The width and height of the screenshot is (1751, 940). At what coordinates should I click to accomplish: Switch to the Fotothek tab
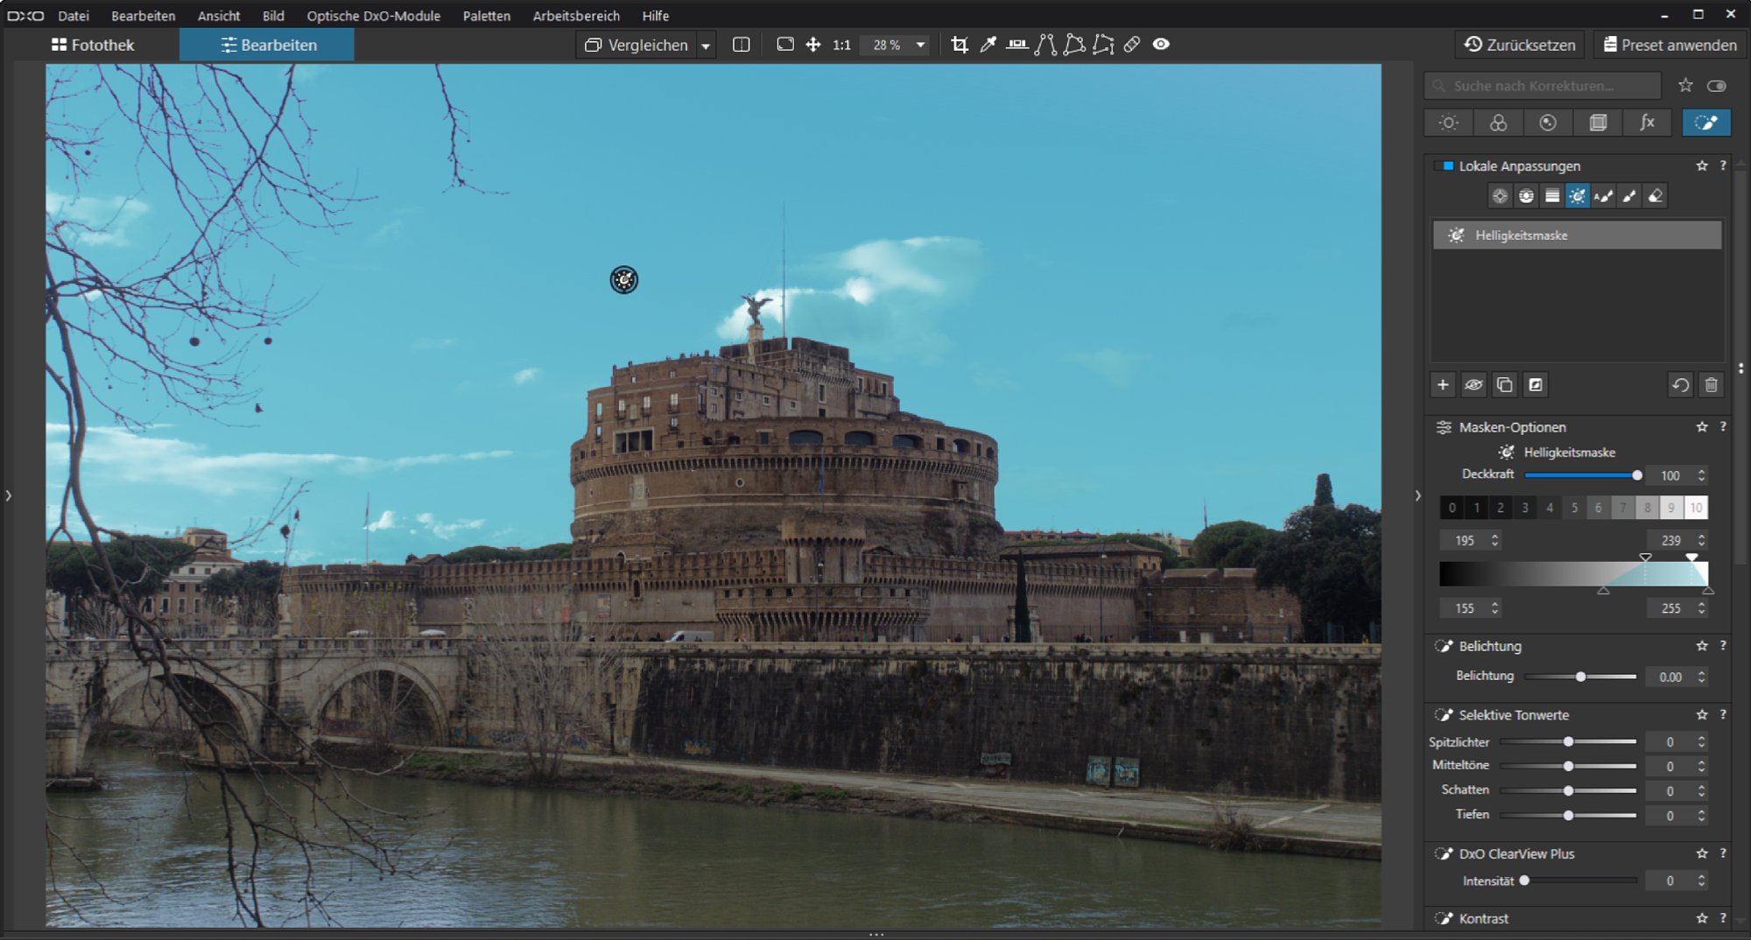tap(93, 45)
